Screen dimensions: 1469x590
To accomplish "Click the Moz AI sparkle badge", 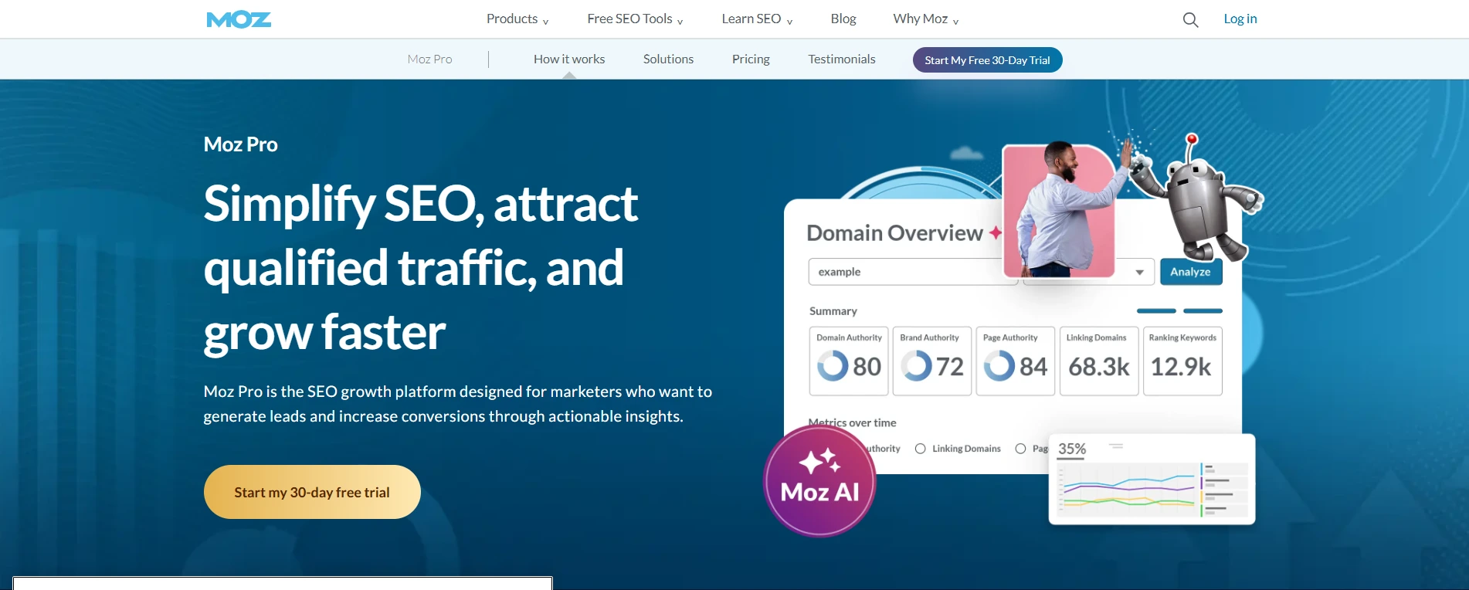I will (x=819, y=480).
